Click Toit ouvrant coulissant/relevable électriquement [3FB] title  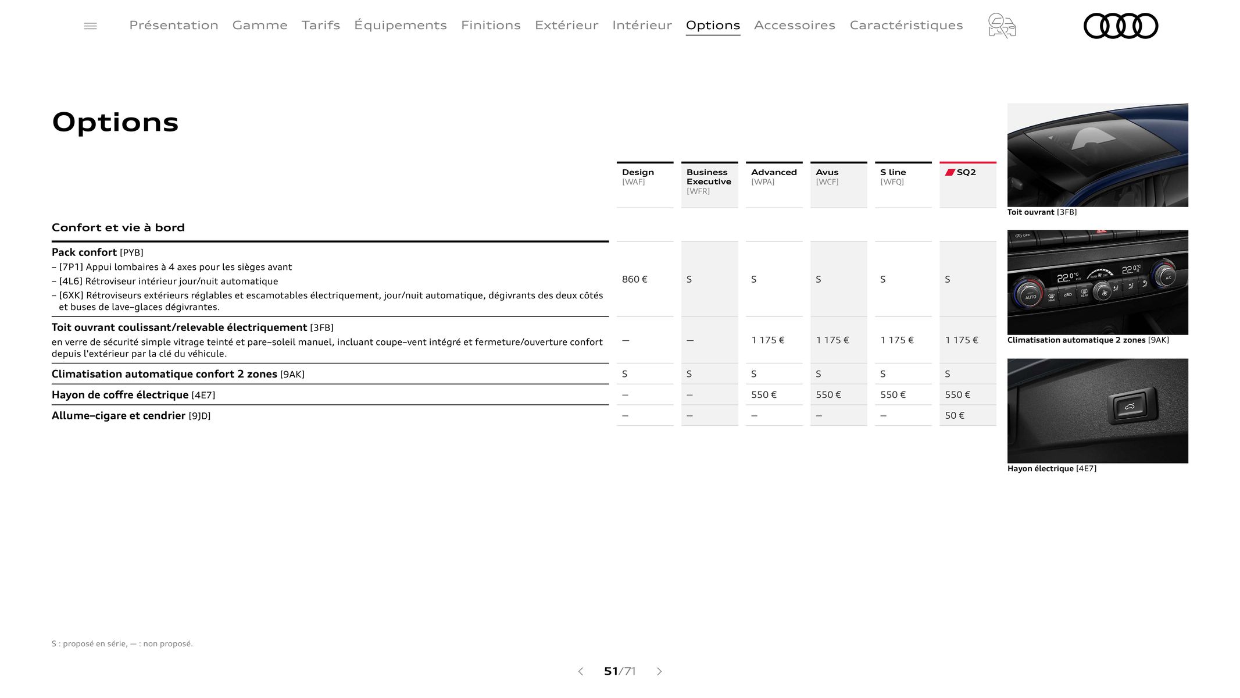[x=192, y=327]
